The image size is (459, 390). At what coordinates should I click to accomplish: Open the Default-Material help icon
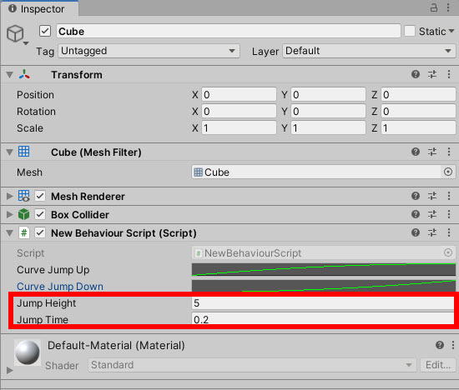pos(440,345)
